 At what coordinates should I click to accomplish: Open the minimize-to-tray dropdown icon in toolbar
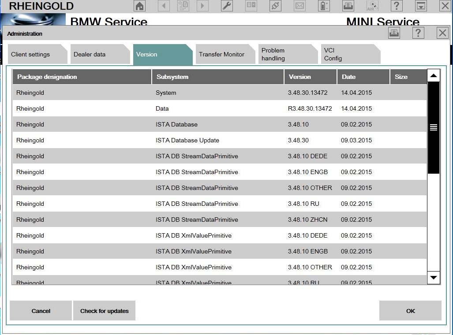[x=421, y=6]
